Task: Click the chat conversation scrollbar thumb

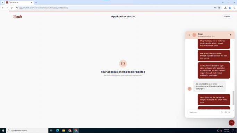Action: [234, 98]
